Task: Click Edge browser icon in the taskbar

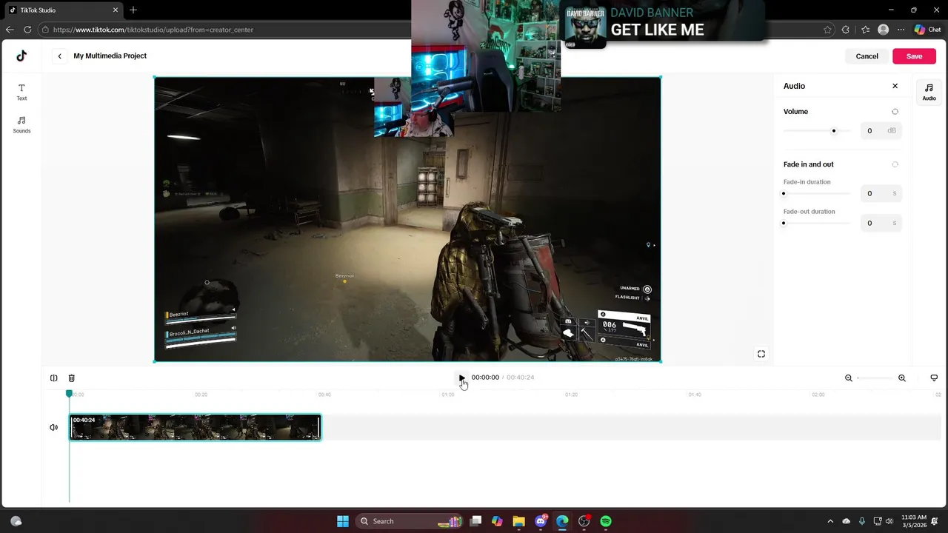Action: 562,521
